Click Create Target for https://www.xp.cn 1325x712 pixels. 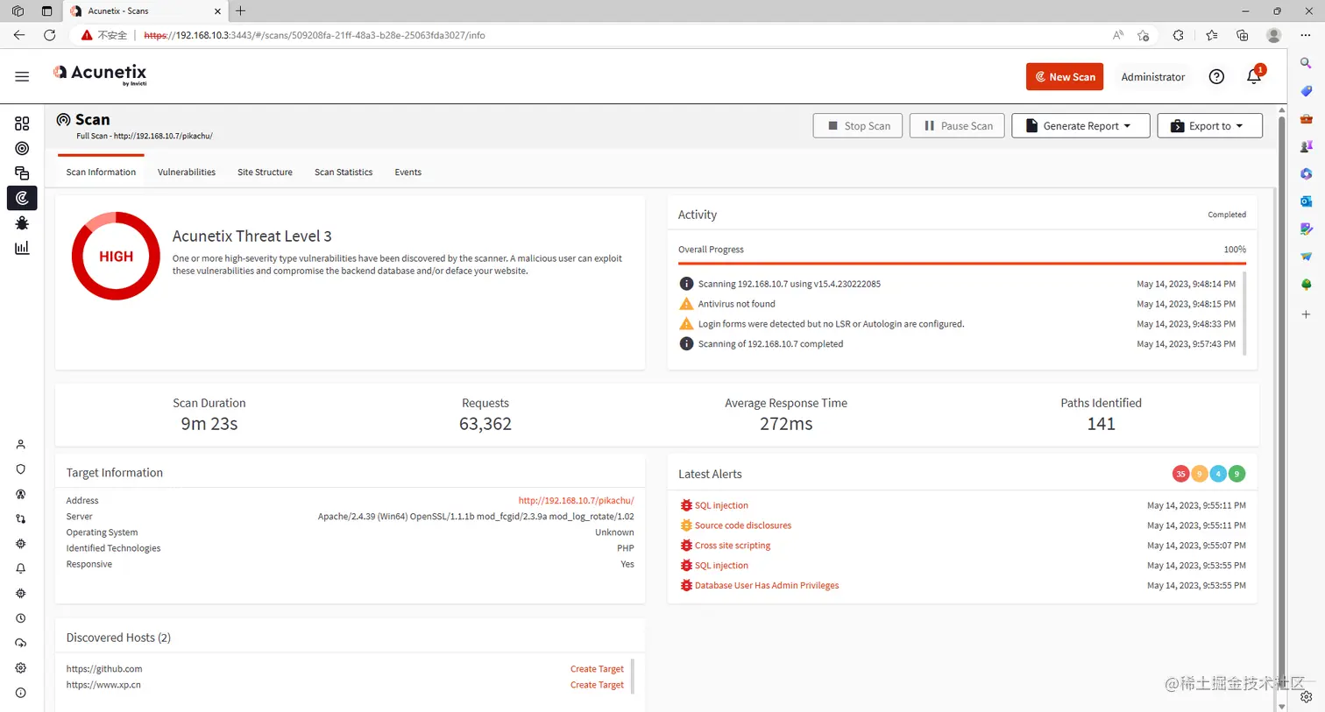click(x=597, y=685)
